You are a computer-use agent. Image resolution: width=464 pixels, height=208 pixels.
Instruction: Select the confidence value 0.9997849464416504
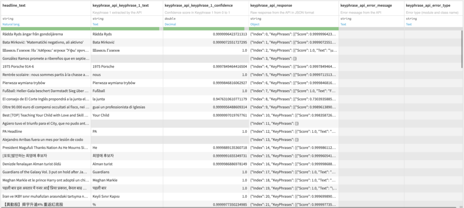[x=206, y=67]
